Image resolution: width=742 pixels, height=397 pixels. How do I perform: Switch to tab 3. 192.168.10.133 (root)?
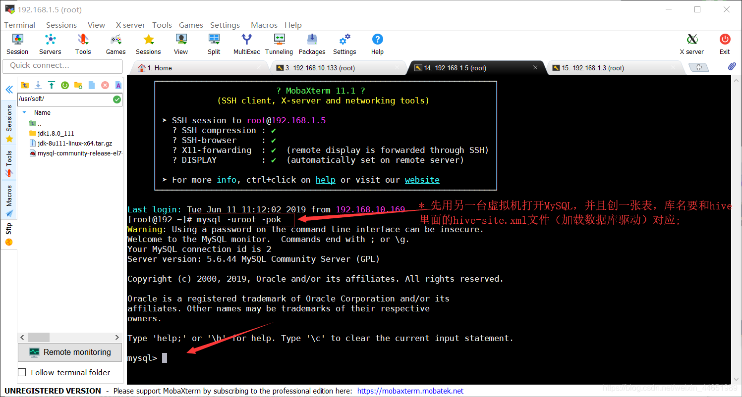[337, 68]
